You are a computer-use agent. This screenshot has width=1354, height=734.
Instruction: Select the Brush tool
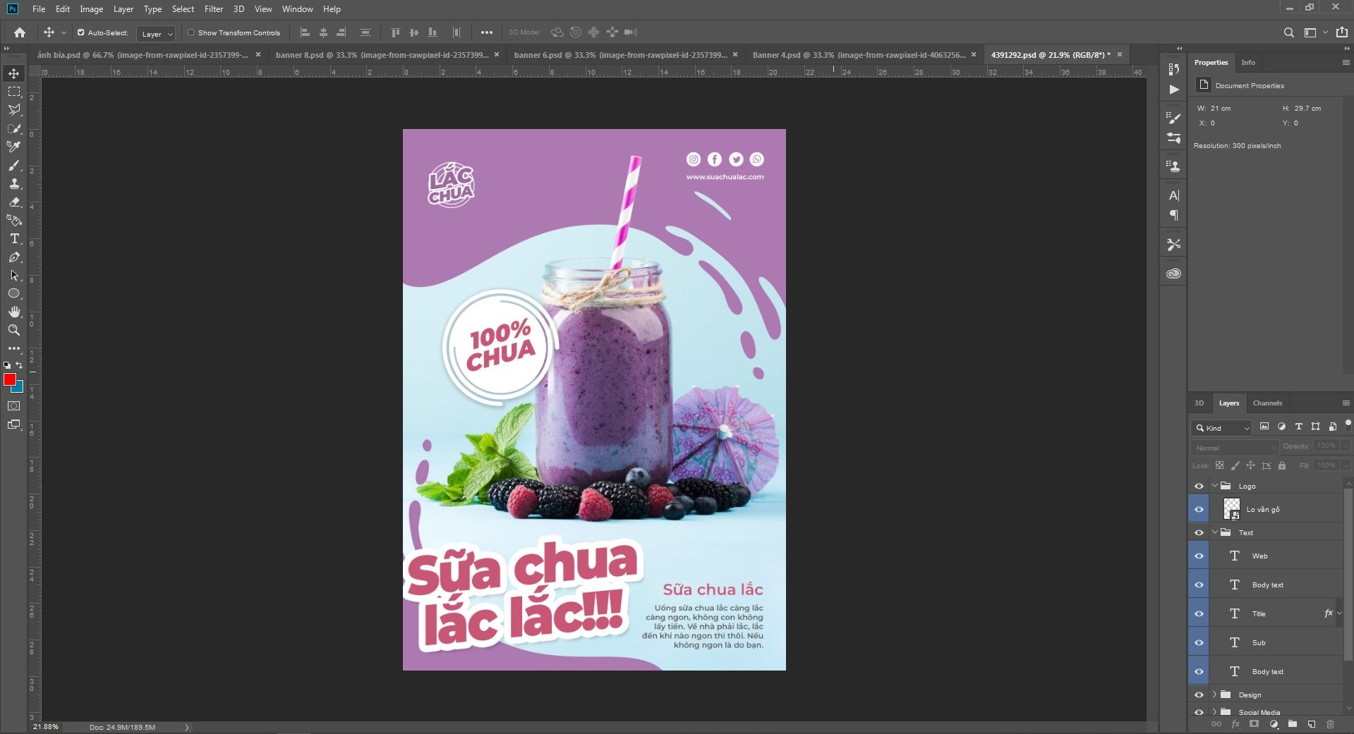pyautogui.click(x=14, y=165)
